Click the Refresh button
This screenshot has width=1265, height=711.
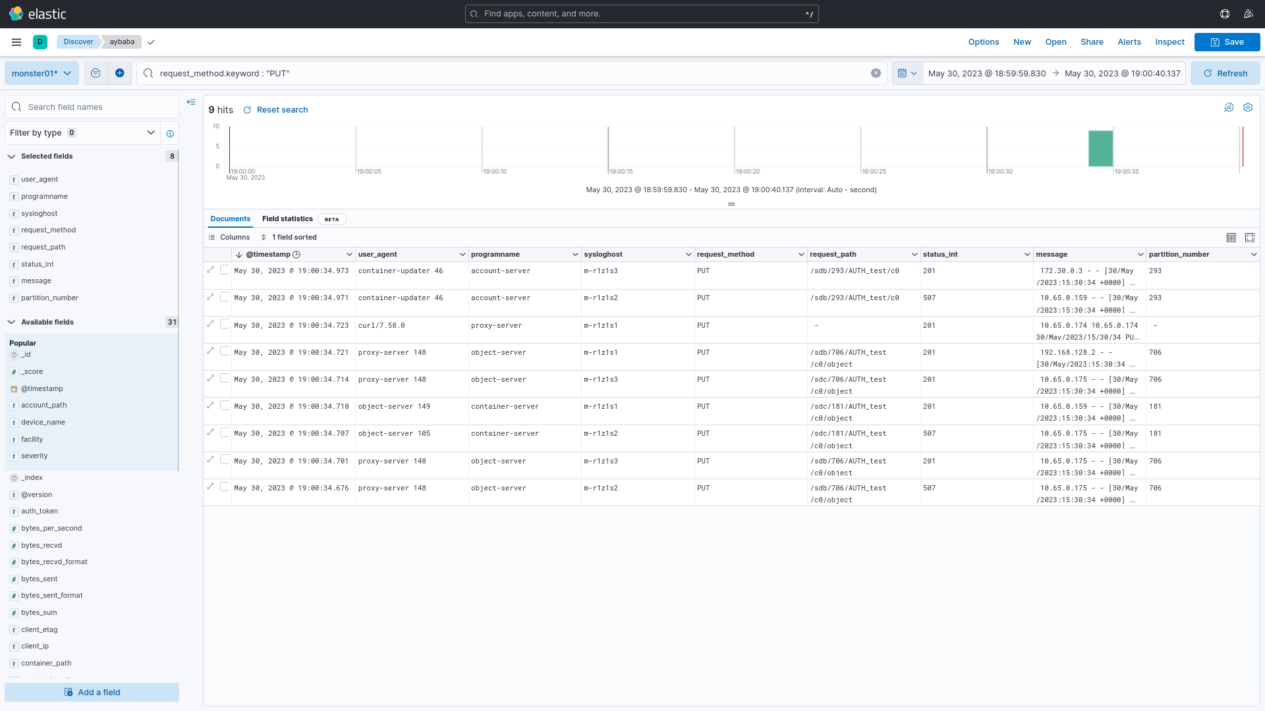coord(1225,73)
